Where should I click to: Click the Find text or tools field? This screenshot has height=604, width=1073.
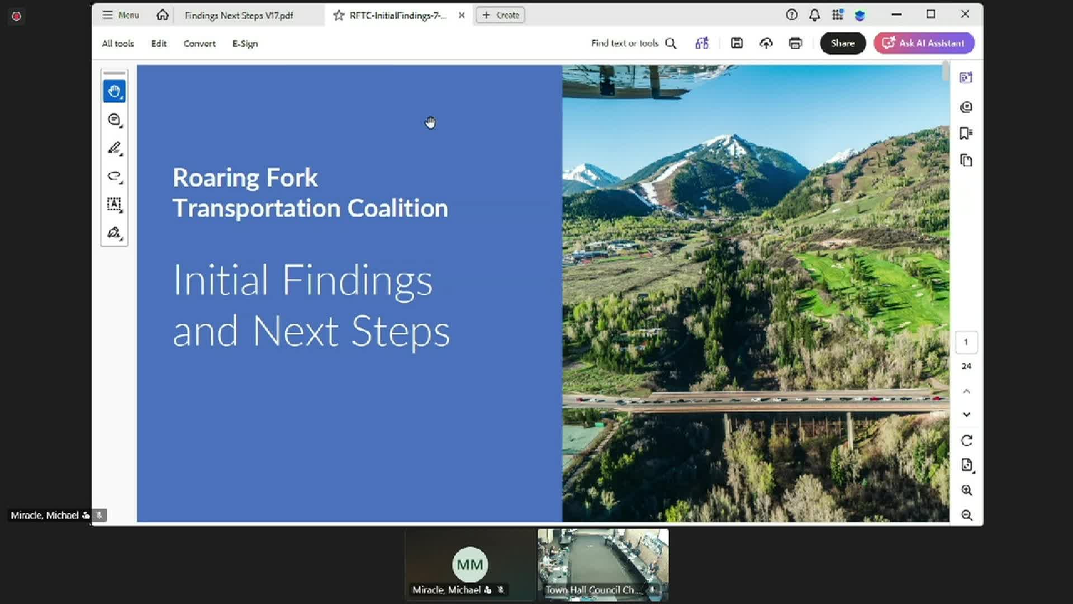coord(625,43)
